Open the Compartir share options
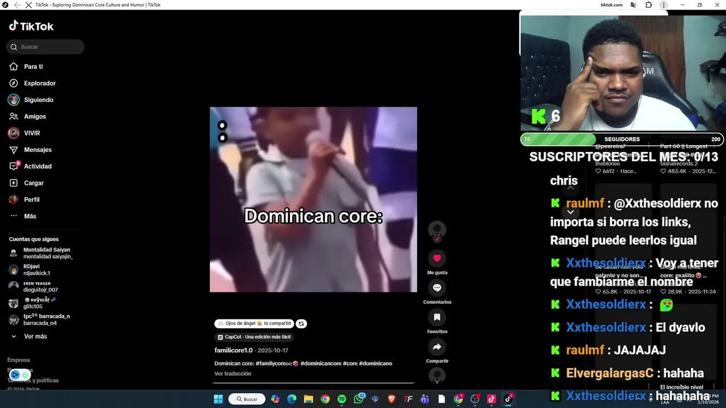 point(437,347)
